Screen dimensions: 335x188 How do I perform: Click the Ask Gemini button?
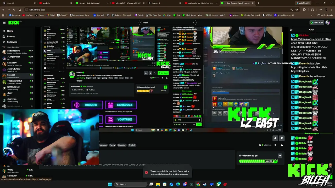[x=303, y=3]
